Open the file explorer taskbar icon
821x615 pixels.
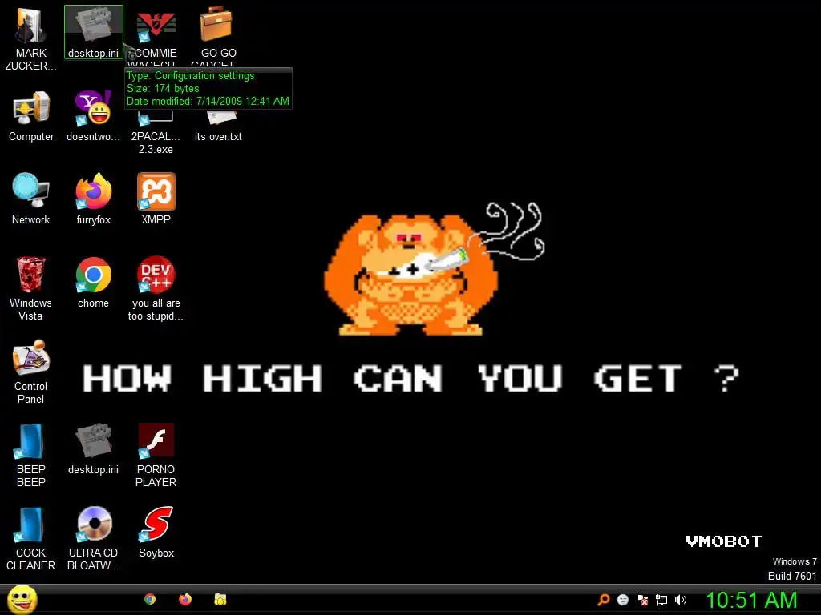[220, 599]
